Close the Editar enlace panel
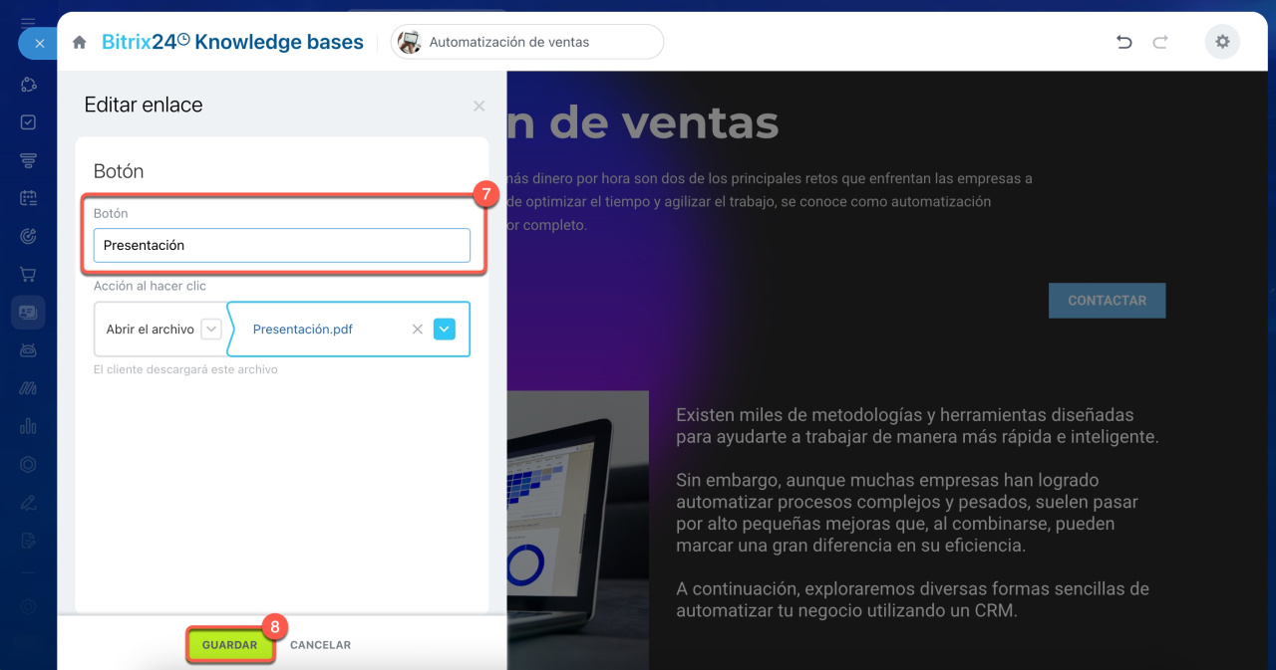 [x=479, y=106]
